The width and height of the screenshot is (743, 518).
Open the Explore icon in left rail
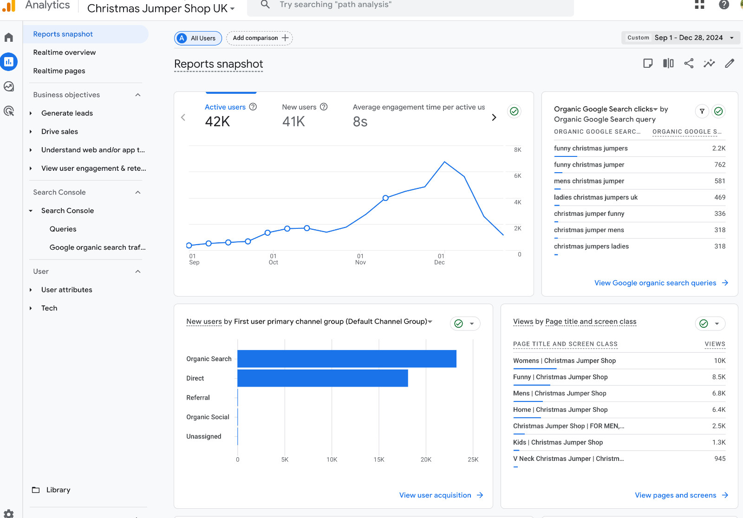point(9,86)
